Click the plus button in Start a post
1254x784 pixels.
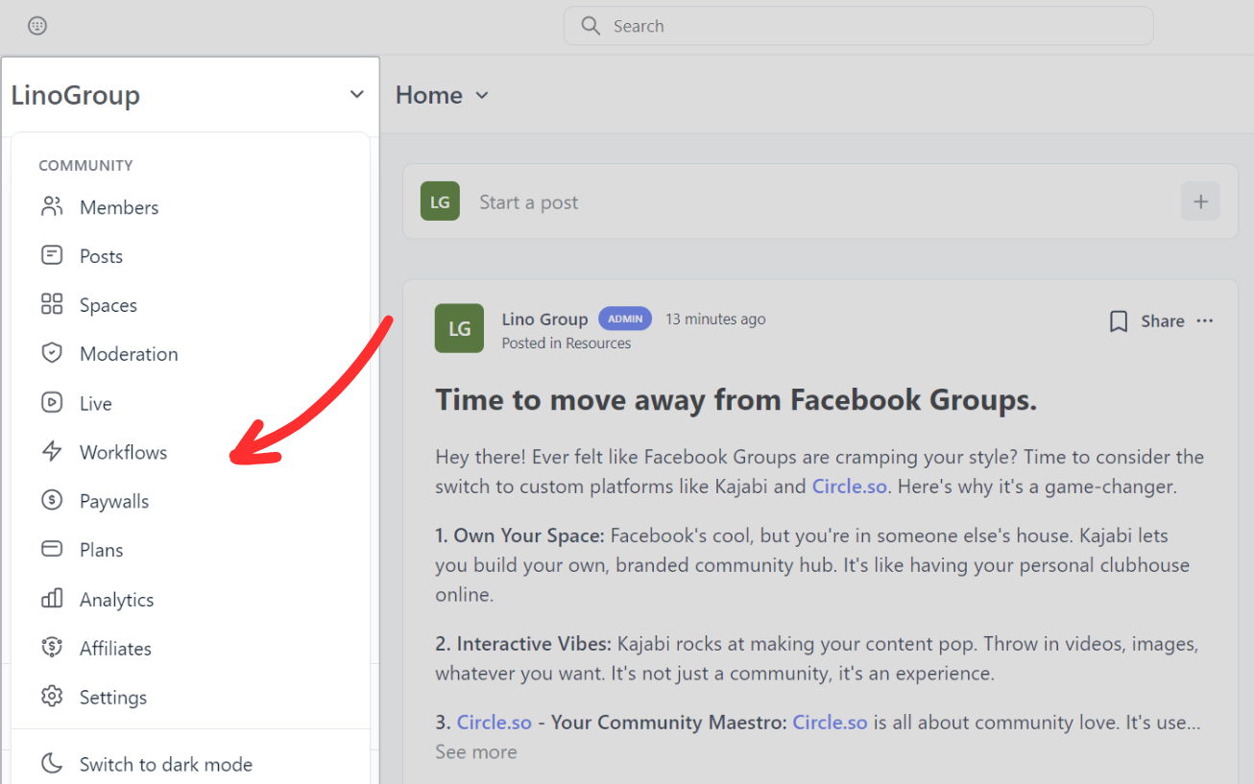(x=1200, y=202)
